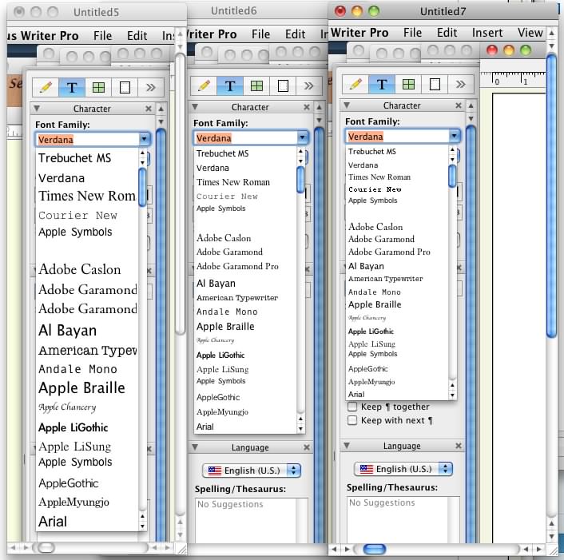Select the text T tool in Untitled6
The height and width of the screenshot is (560, 564).
coord(230,86)
